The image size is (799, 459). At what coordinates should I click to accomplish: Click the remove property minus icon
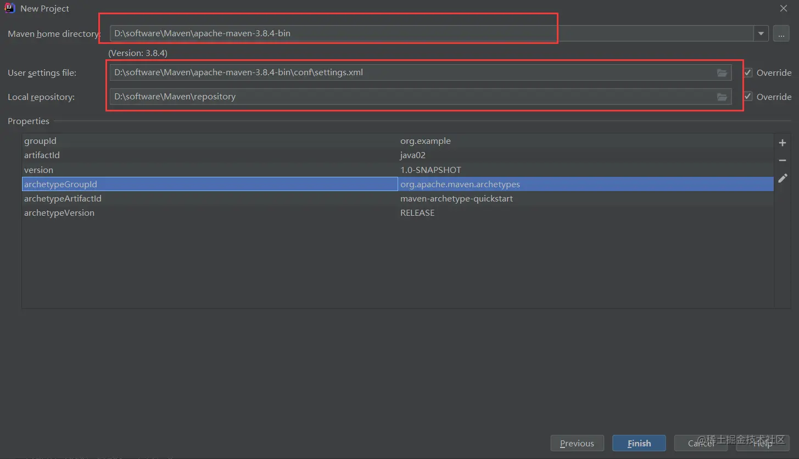click(783, 160)
